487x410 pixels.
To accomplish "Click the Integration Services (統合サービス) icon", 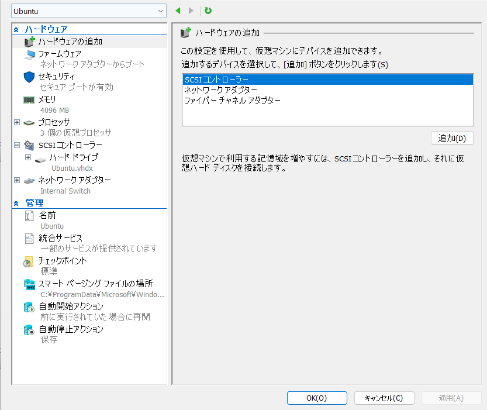I will (29, 239).
